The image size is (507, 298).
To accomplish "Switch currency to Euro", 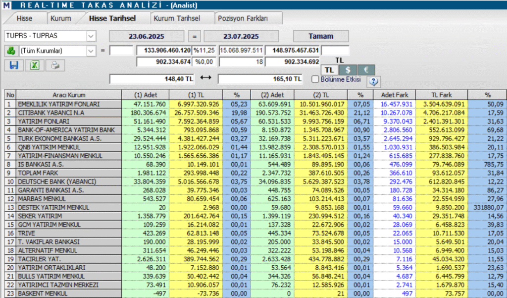I will pyautogui.click(x=366, y=69).
